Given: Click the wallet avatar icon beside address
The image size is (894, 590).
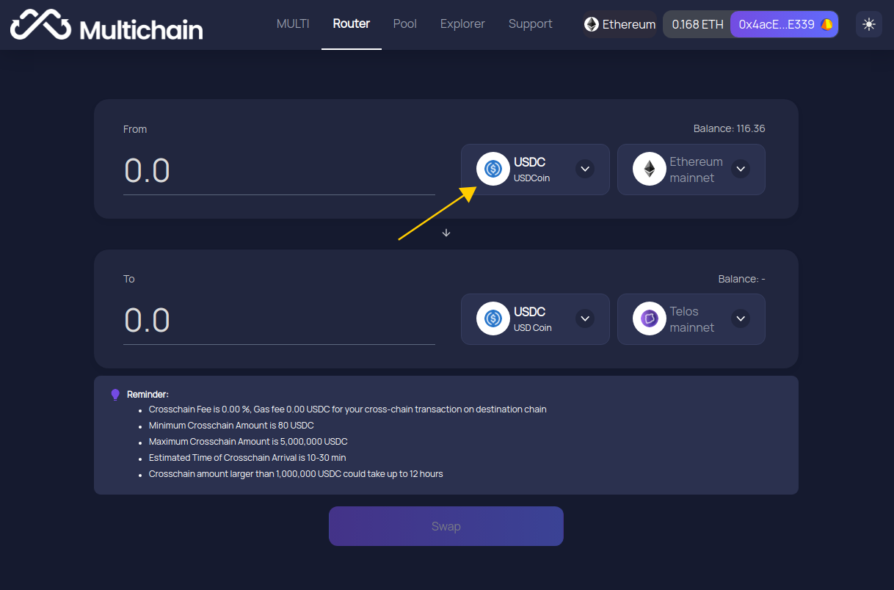Looking at the screenshot, I should point(826,24).
